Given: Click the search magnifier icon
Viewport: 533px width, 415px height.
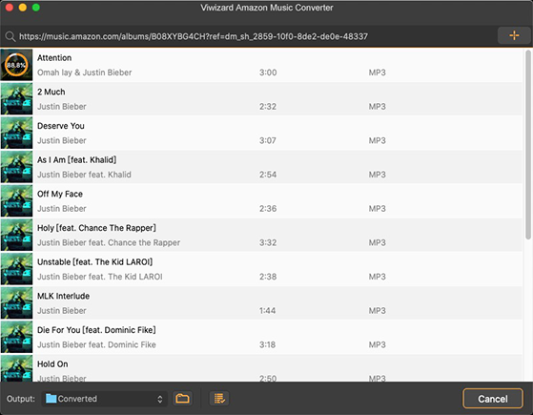Looking at the screenshot, I should 10,36.
